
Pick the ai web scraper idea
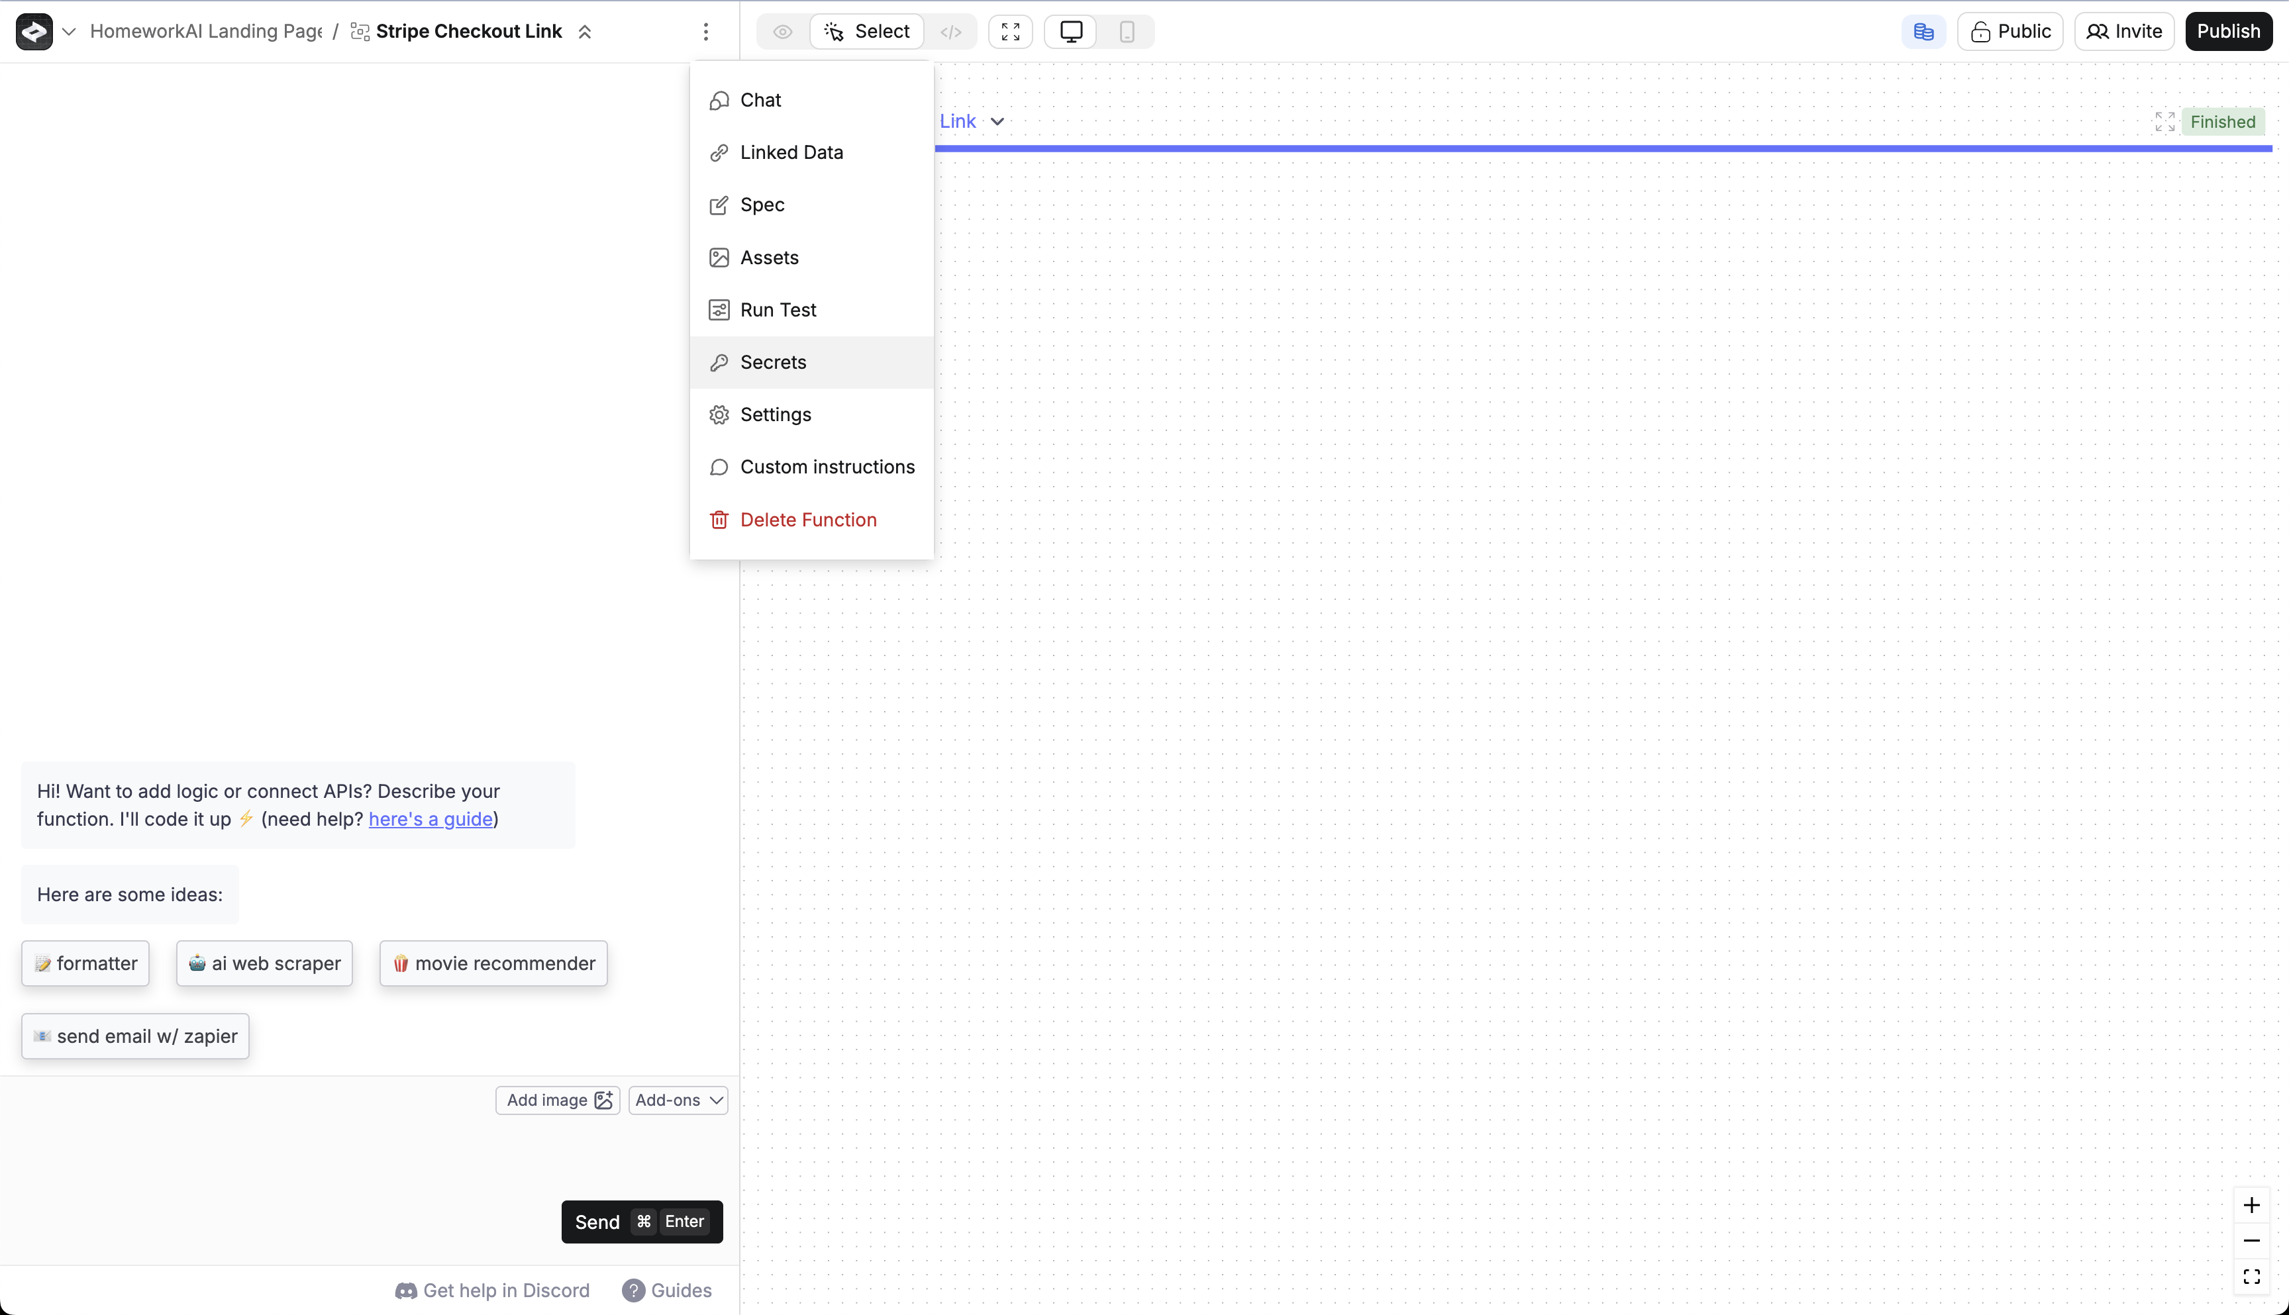click(264, 963)
